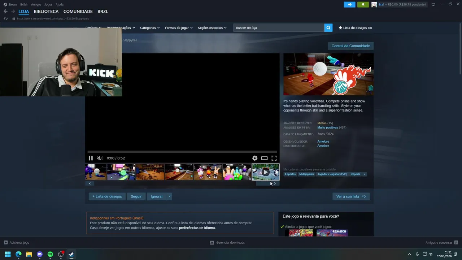Image resolution: width=462 pixels, height=260 pixels.
Task: Click Ver a sua lista button
Action: pos(351,196)
